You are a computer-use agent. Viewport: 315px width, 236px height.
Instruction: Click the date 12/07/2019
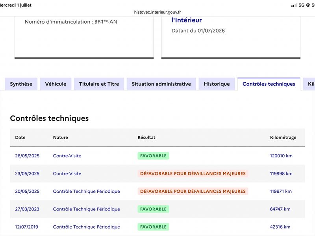tap(26, 227)
